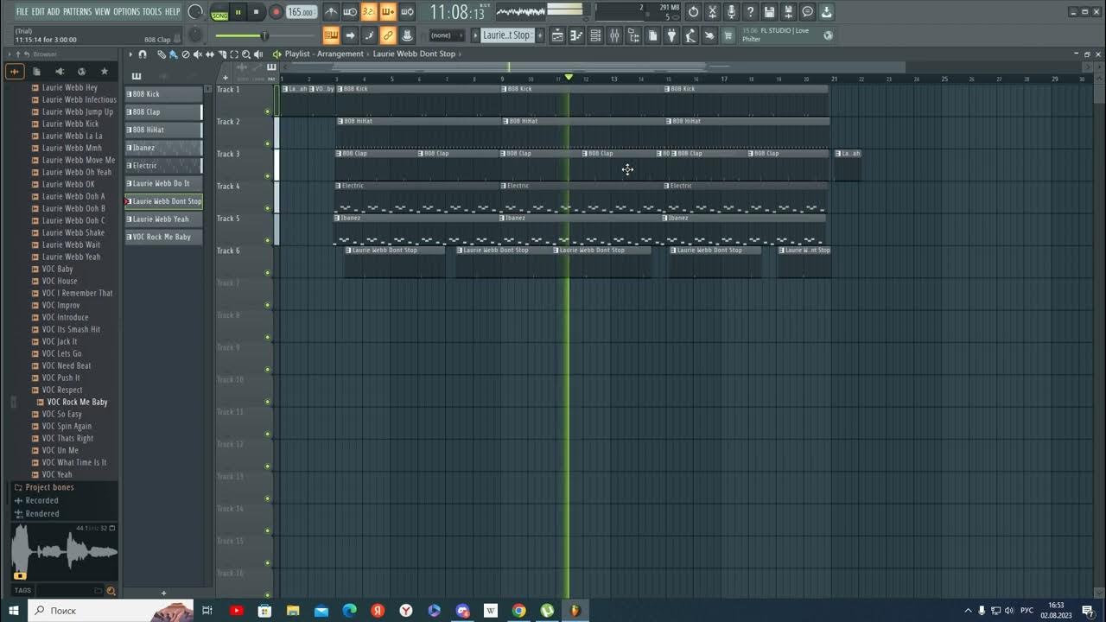Toggle wait for input before recording
Image resolution: width=1106 pixels, height=622 pixels.
coord(350,12)
